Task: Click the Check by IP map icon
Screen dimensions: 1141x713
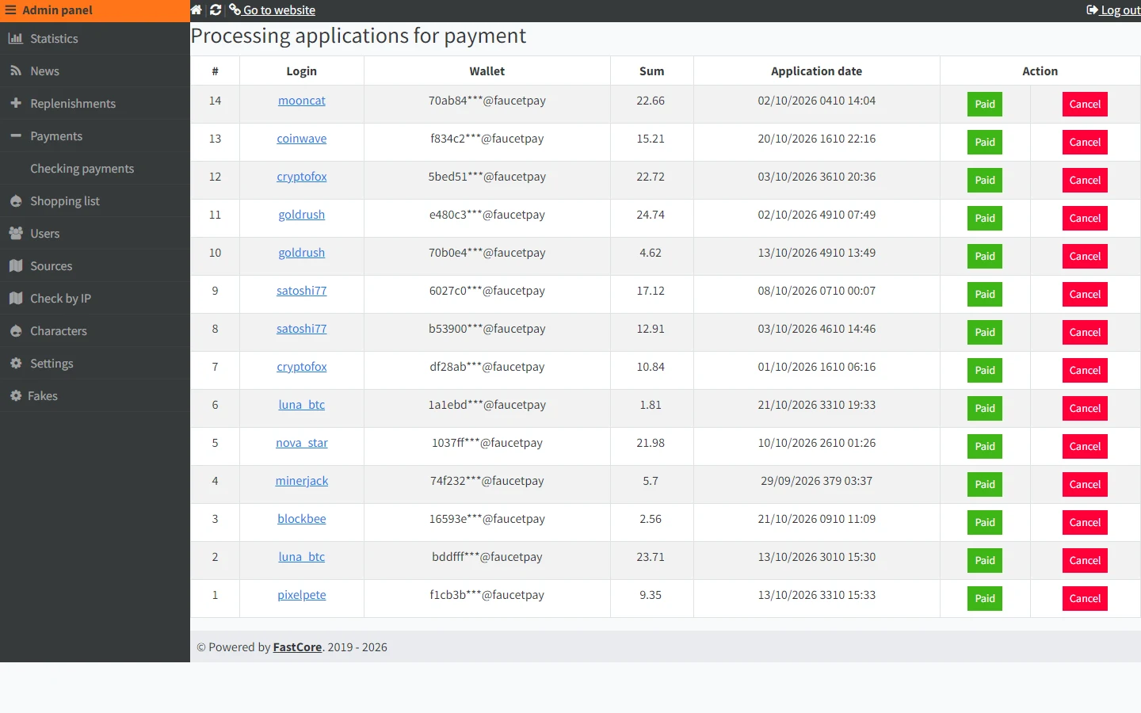Action: 16,298
